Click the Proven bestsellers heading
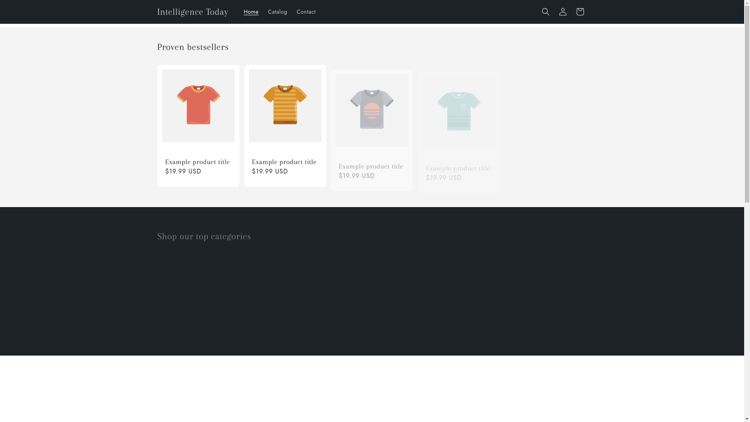750x422 pixels. pos(193,47)
